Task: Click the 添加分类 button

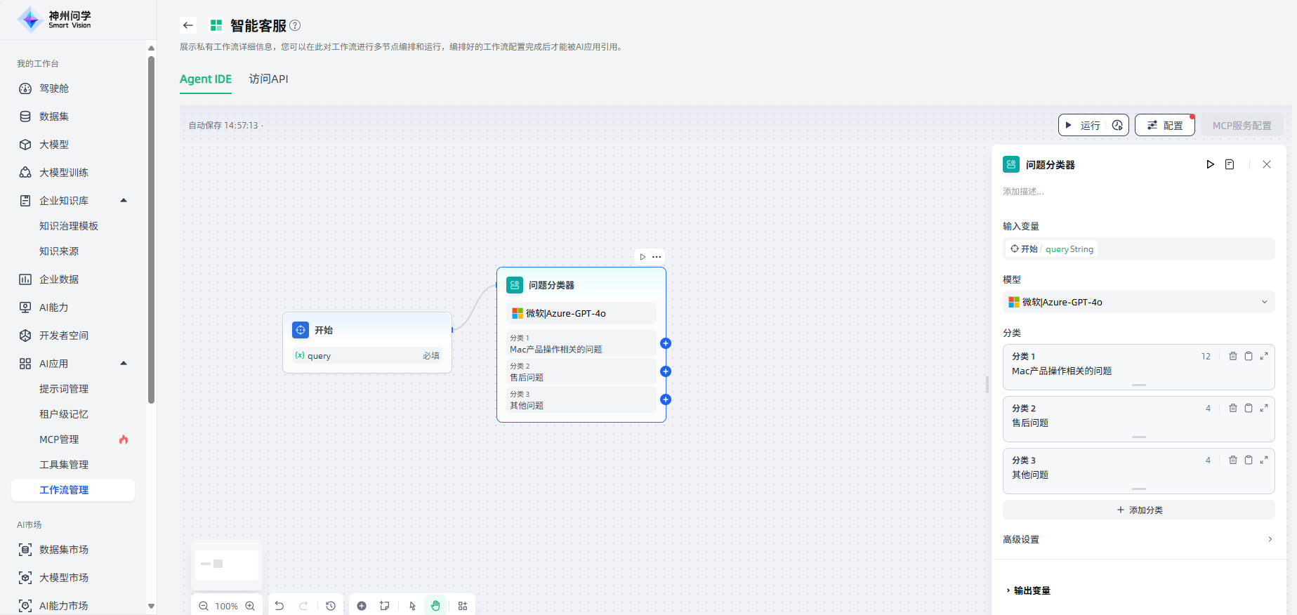Action: click(x=1138, y=510)
